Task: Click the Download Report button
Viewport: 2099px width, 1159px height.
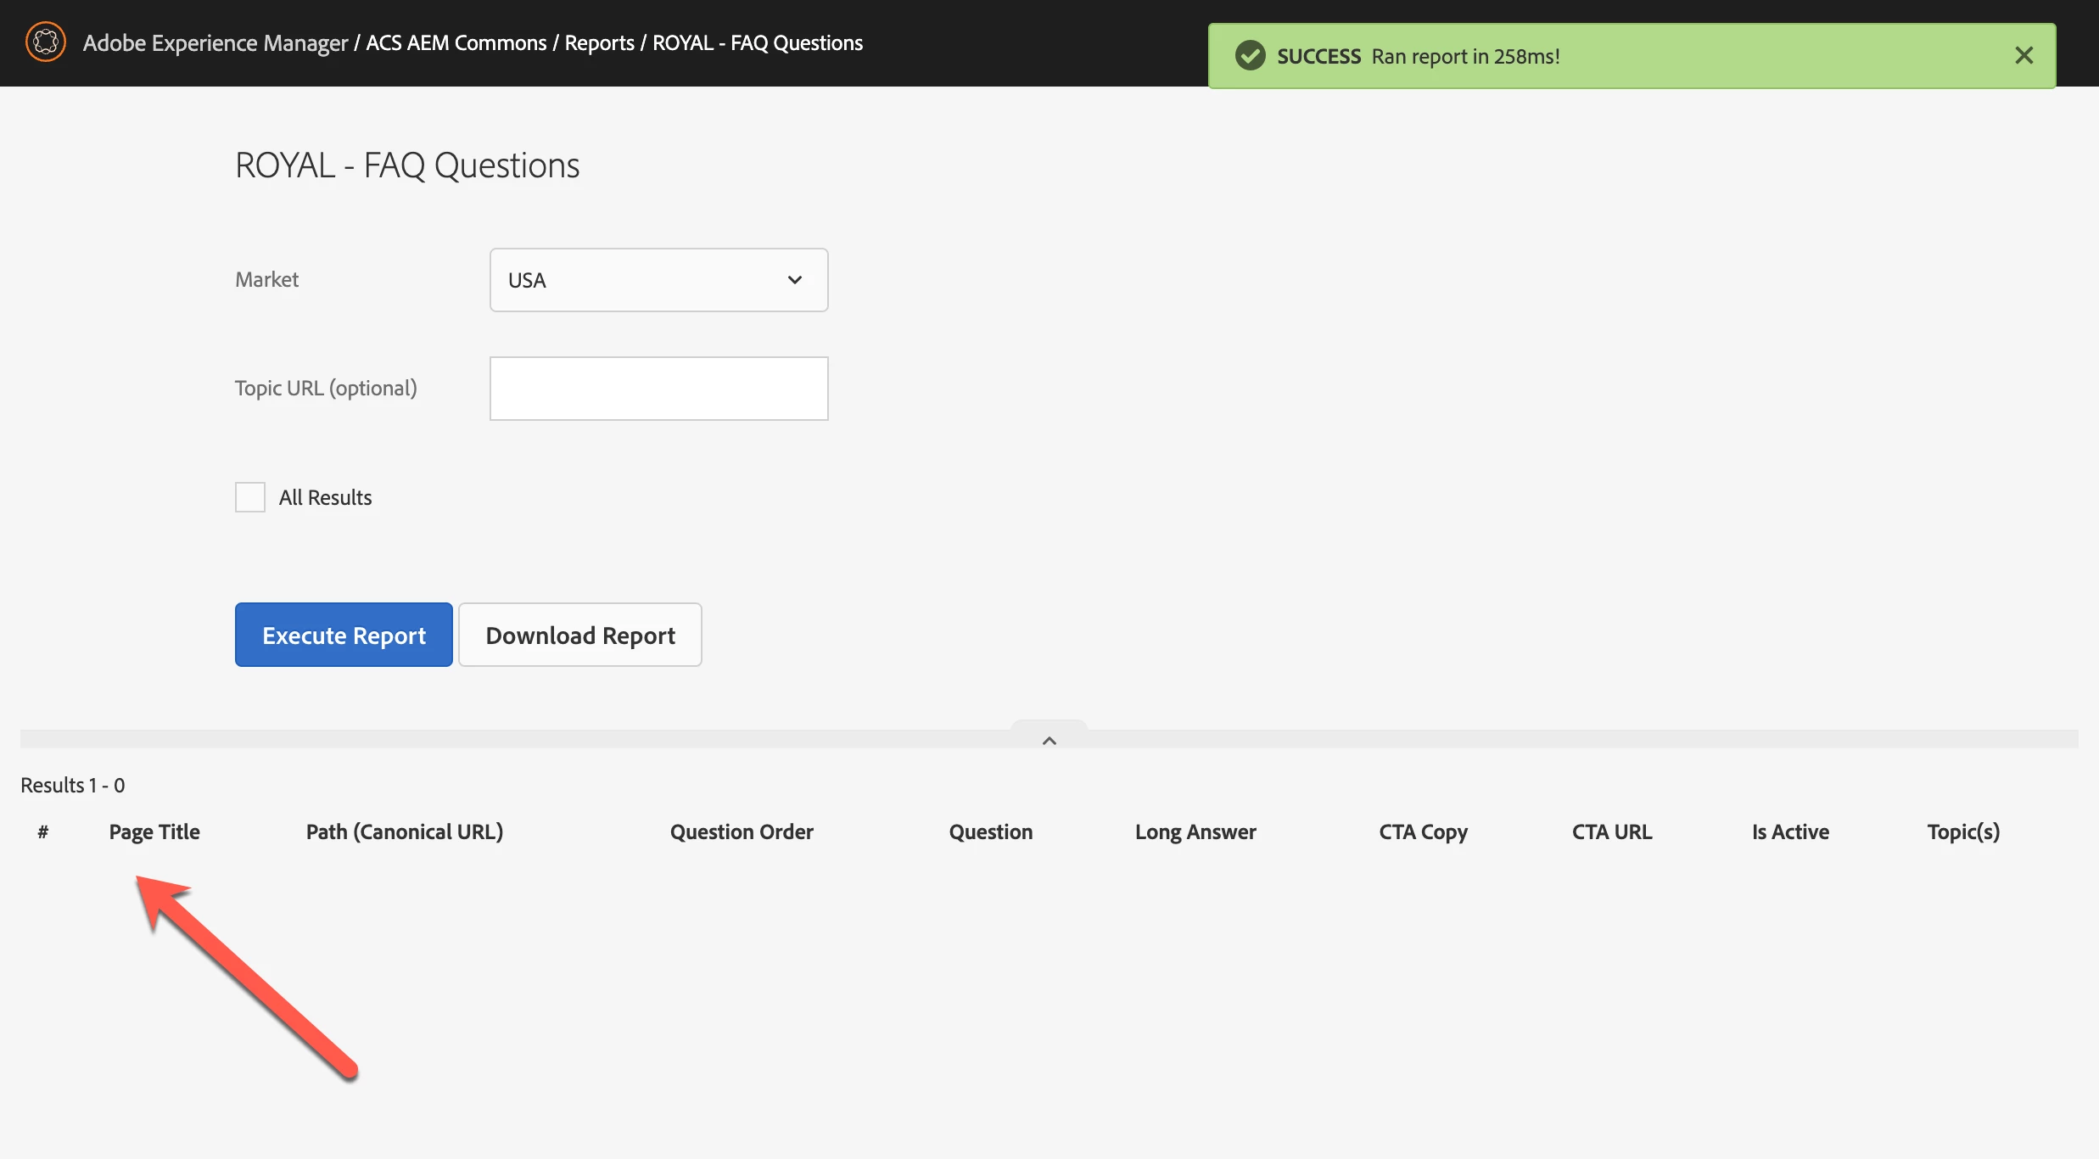Action: (x=580, y=635)
